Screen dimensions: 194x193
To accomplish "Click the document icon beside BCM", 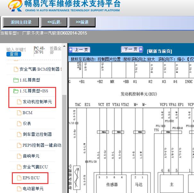I will pyautogui.click(x=19, y=113).
